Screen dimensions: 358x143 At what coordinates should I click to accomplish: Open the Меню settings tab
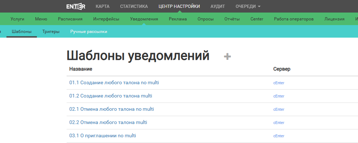pyautogui.click(x=41, y=19)
